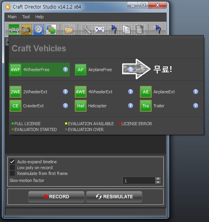Open the camera tools toolbar icon
Image resolution: width=209 pixels, height=222 pixels.
tap(26, 30)
